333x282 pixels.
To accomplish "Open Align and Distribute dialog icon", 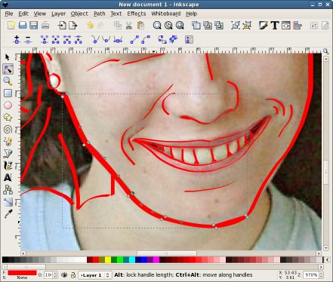I will click(x=298, y=26).
